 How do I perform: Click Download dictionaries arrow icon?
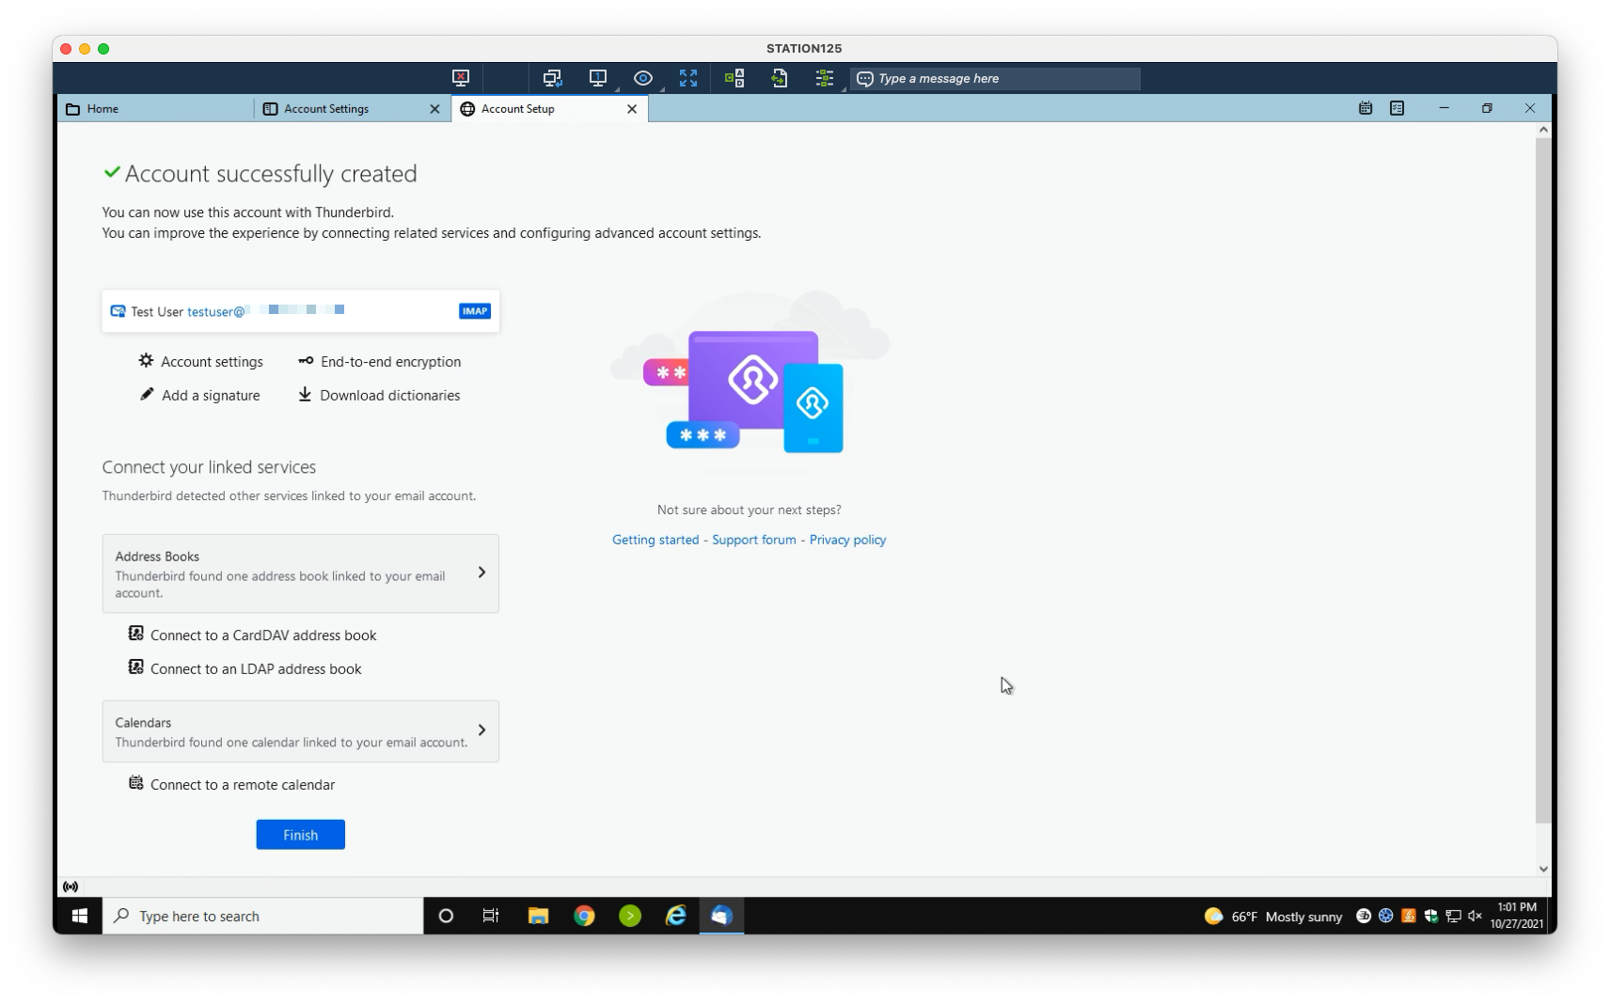pyautogui.click(x=305, y=395)
